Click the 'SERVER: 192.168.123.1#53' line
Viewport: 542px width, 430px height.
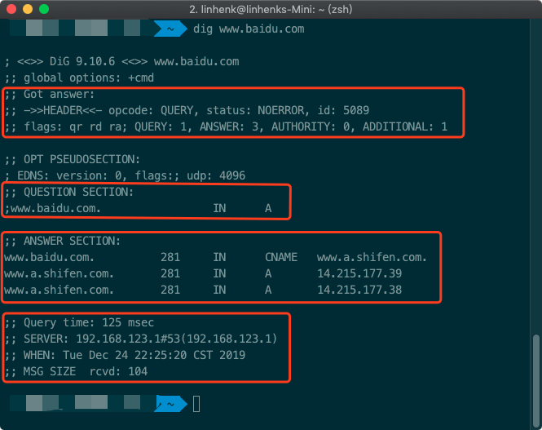(141, 339)
